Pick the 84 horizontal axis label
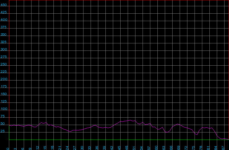The width and height of the screenshot is (229, 150). coord(216,148)
